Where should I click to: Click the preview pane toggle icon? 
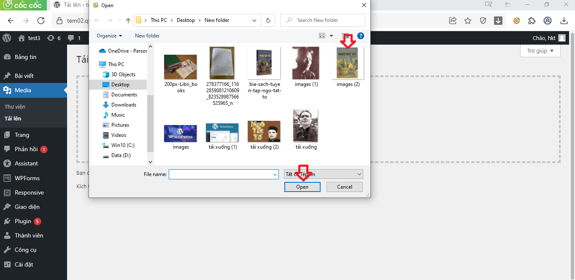coord(346,36)
